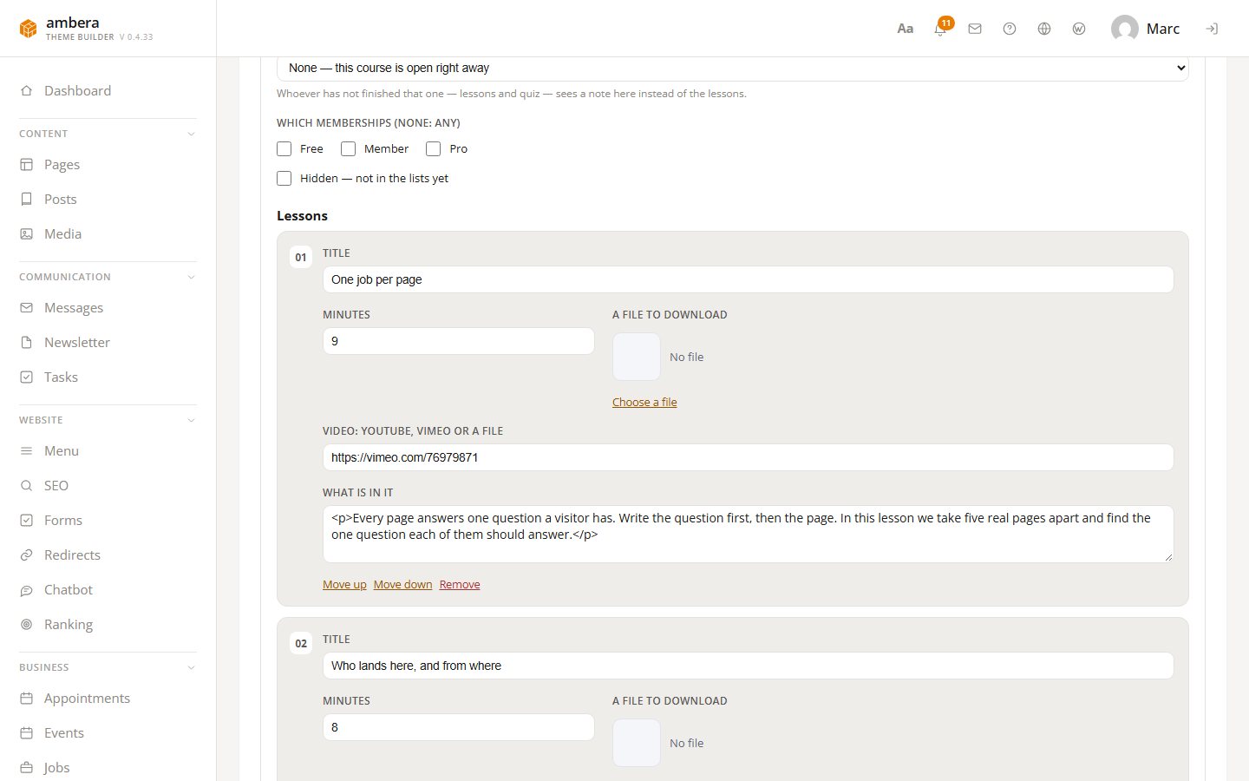Click the Dashboard home icon
Image resolution: width=1249 pixels, height=781 pixels.
pyautogui.click(x=26, y=90)
